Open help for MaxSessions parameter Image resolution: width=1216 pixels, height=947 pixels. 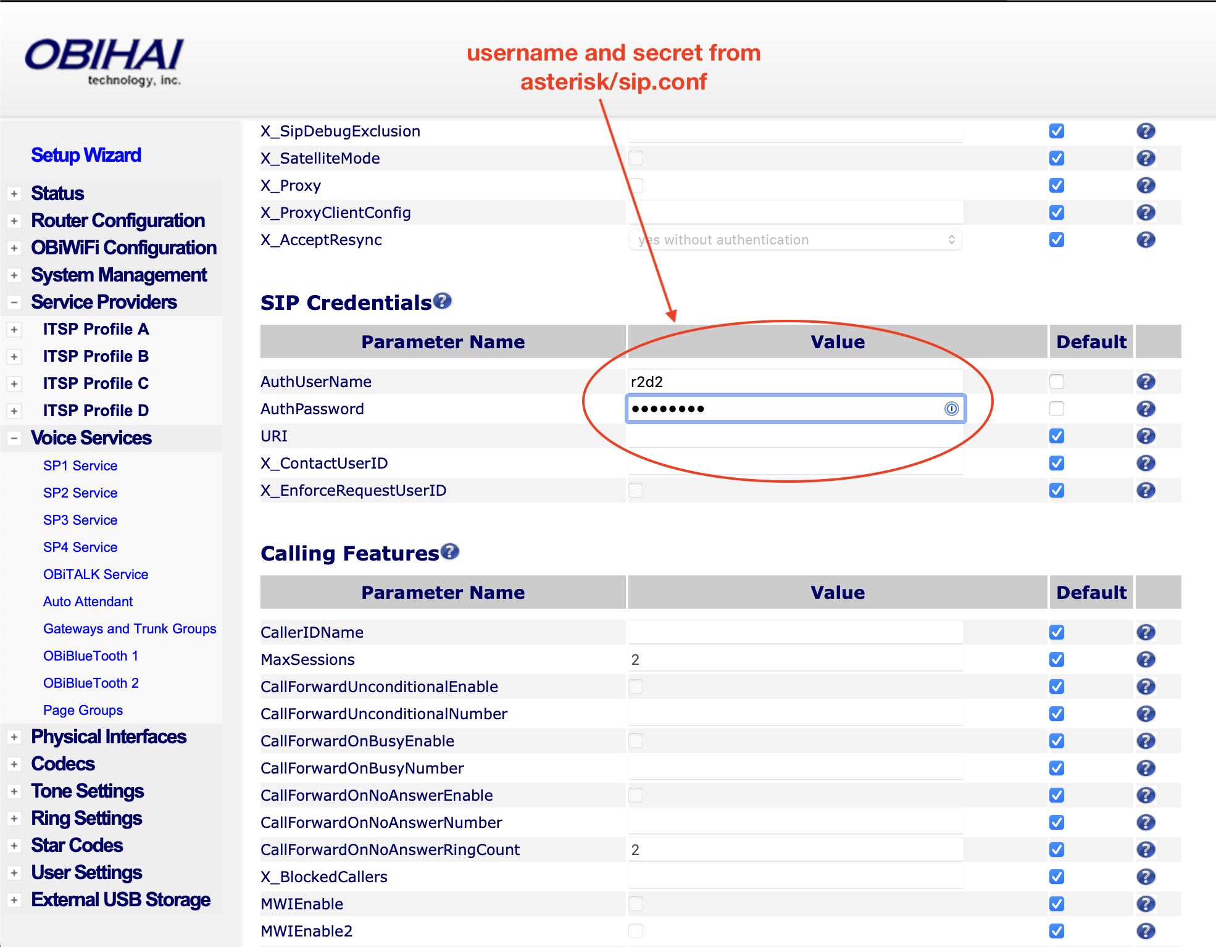tap(1146, 659)
